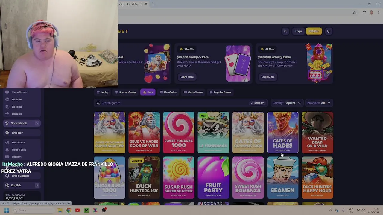
Task: Open Chrome media controls icon
Action: coord(364,13)
